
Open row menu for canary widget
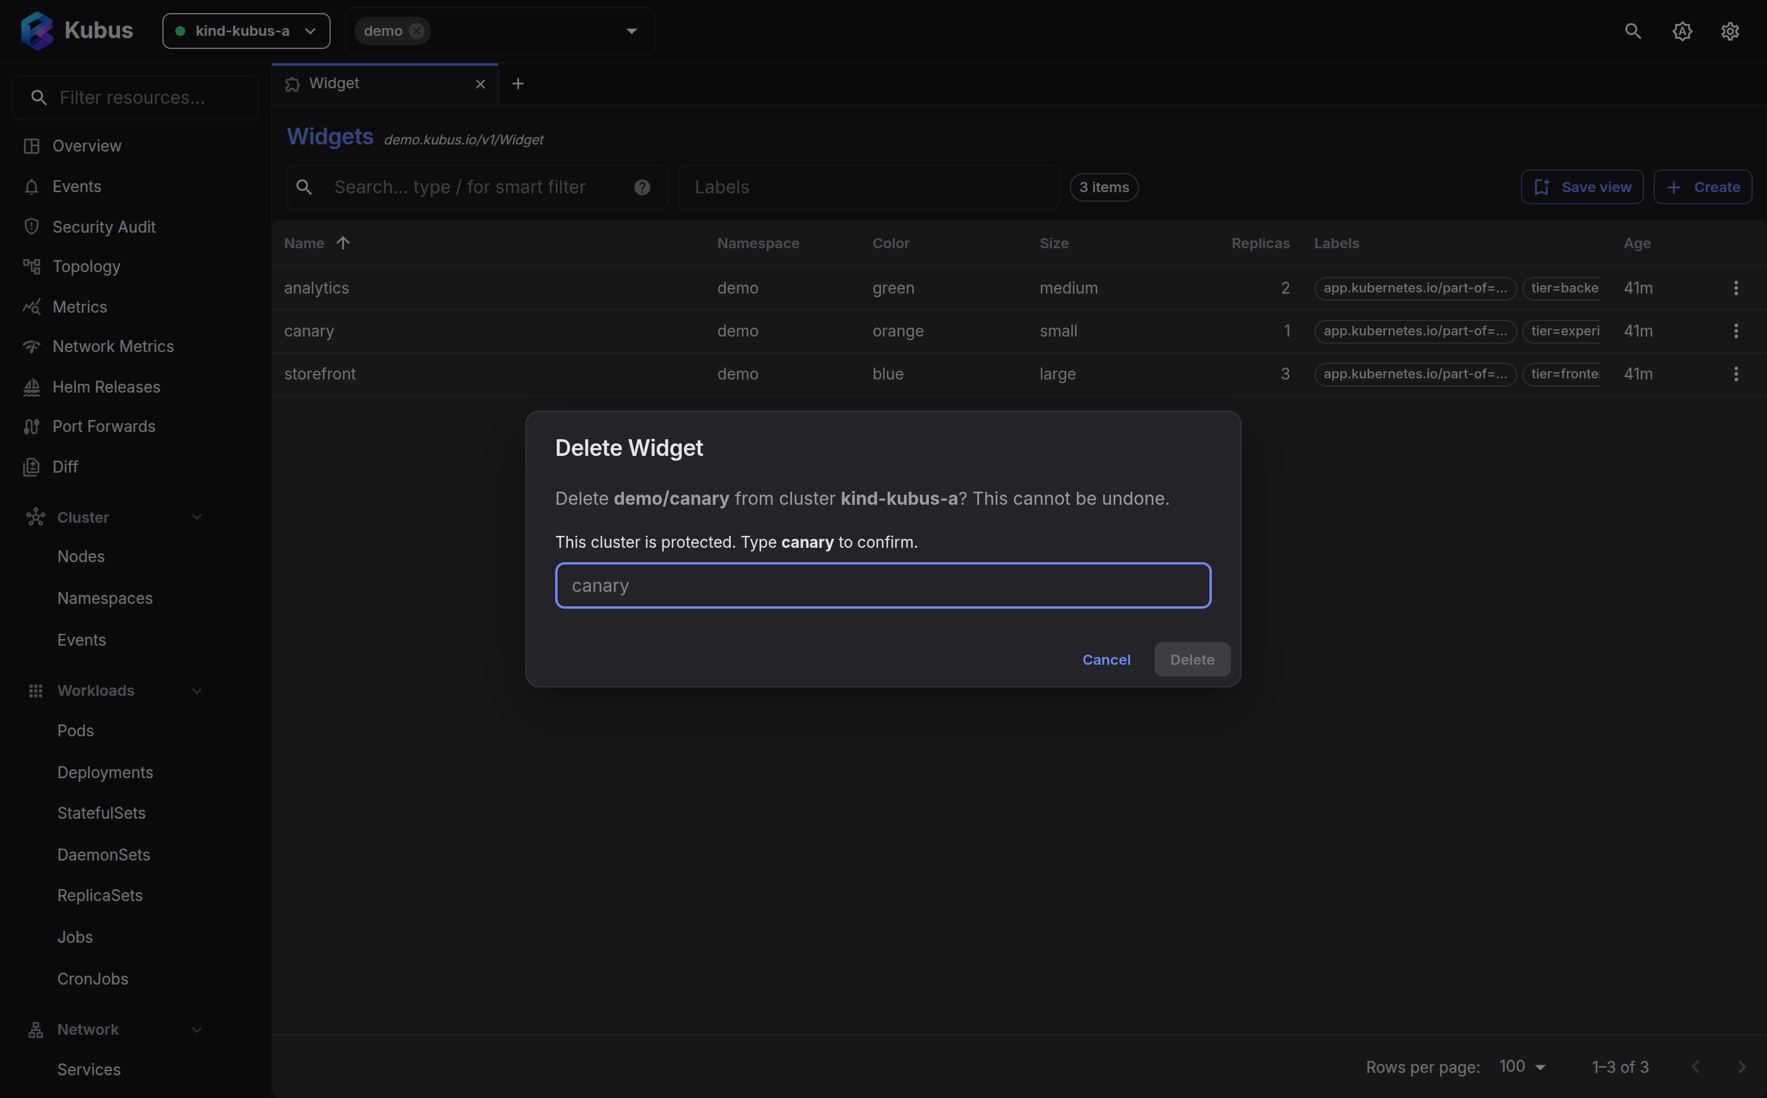[1736, 331]
